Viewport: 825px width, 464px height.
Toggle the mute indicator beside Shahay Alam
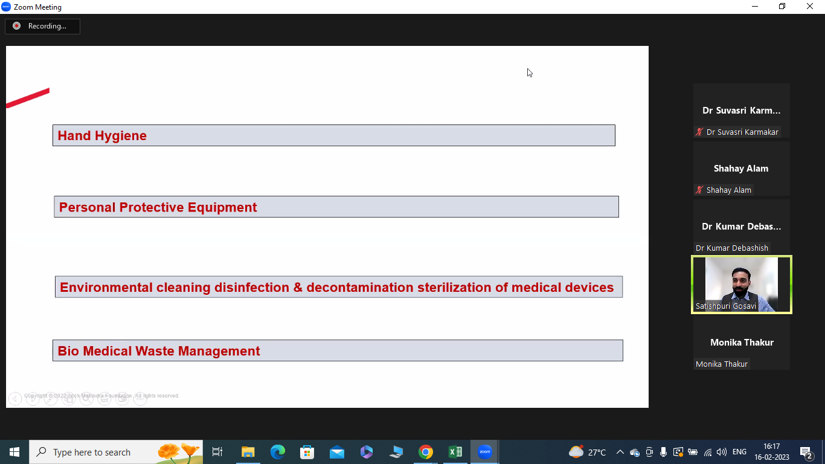tap(699, 189)
